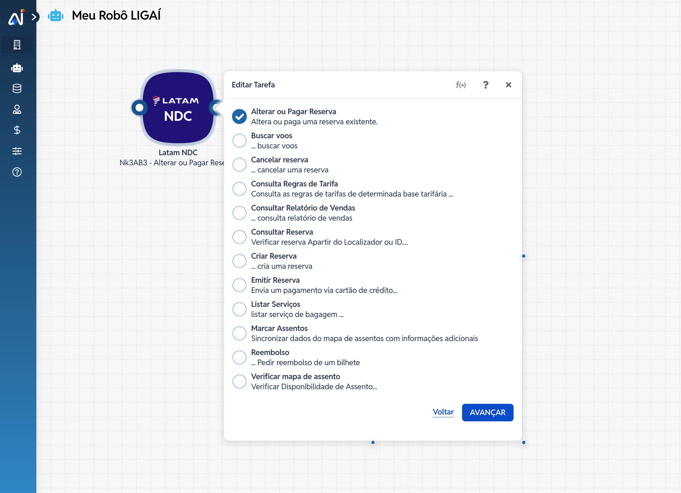Open the sliders settings icon
The height and width of the screenshot is (493, 681).
point(17,151)
